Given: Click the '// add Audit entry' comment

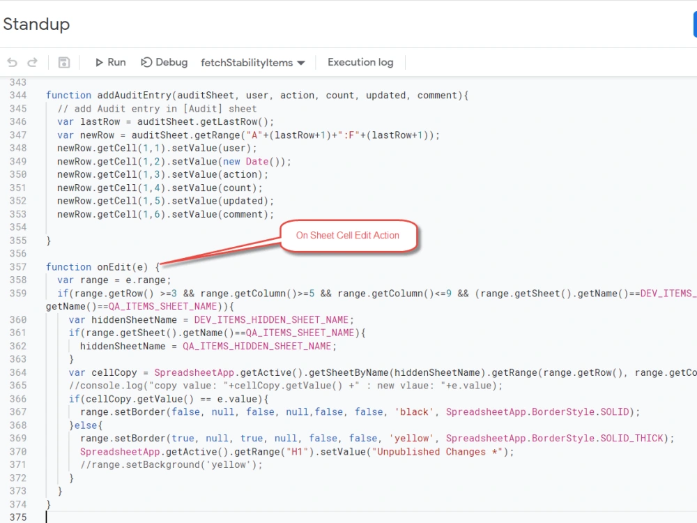Looking at the screenshot, I should pos(157,109).
